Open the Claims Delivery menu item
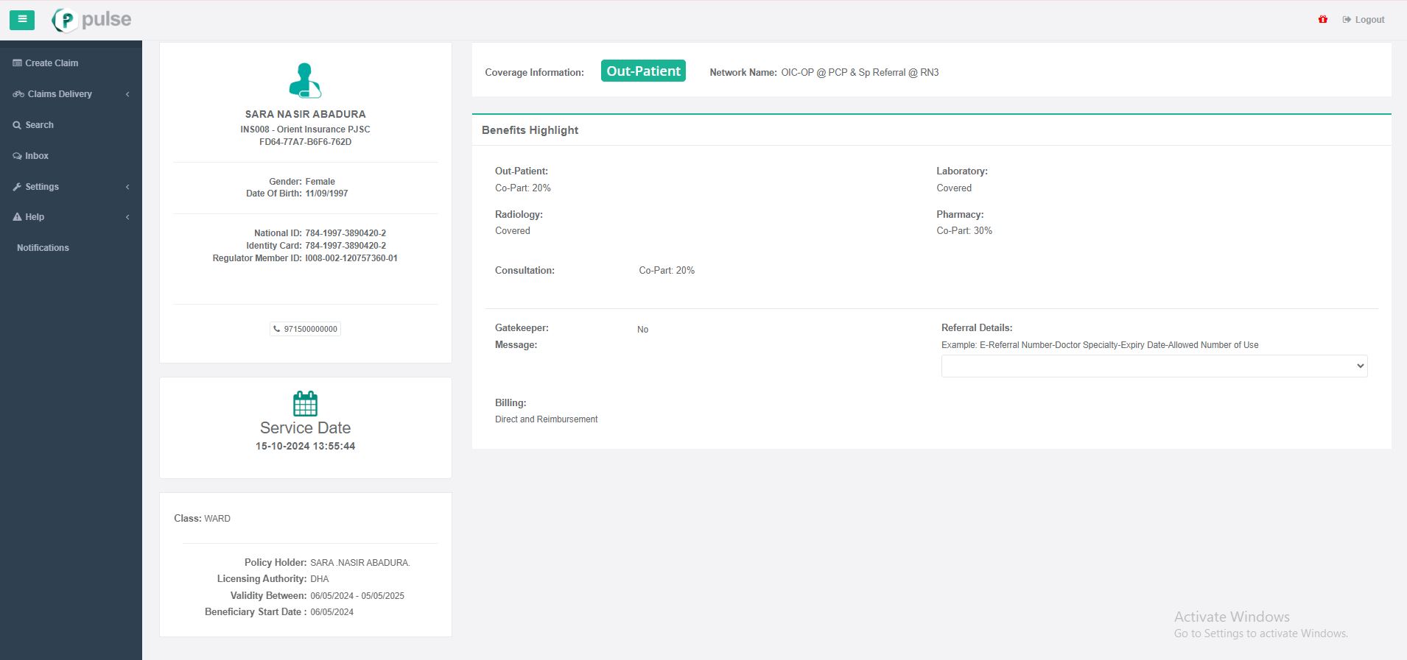Viewport: 1407px width, 660px height. click(60, 94)
